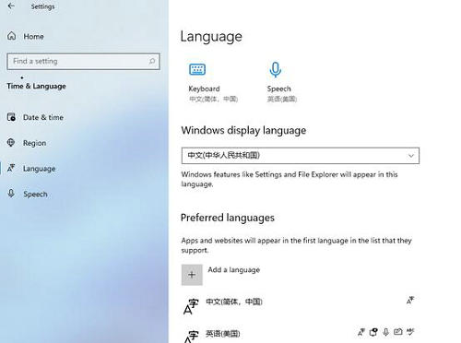Click the sidebar Speech microphone icon
The image size is (461, 343).
point(11,194)
